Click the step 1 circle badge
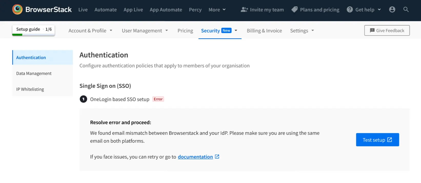The height and width of the screenshot is (183, 421). 83,99
